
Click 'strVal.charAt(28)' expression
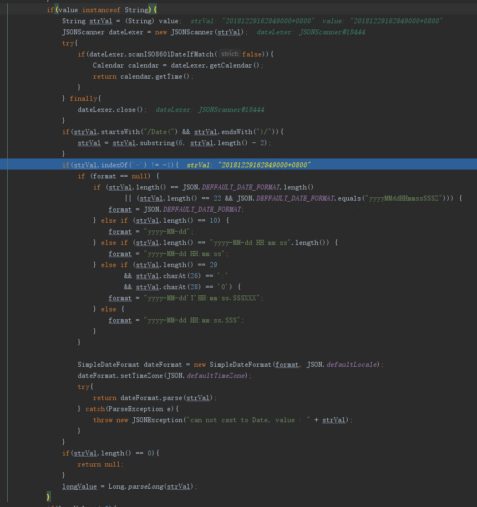click(168, 287)
